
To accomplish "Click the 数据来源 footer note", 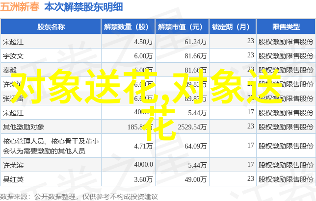I will click(79, 197).
